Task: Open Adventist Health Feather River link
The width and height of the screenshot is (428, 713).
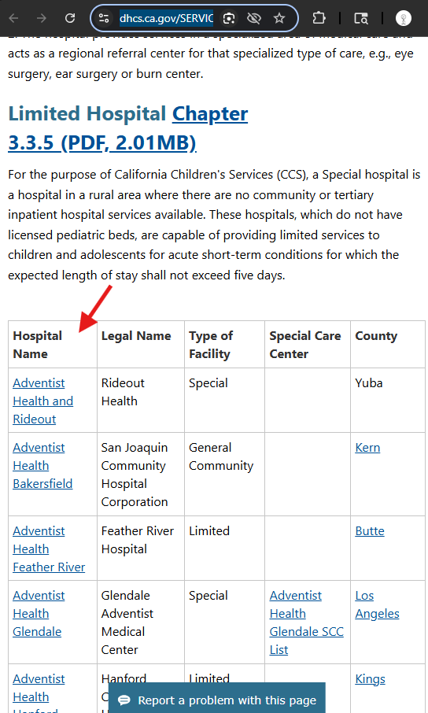Action: (49, 549)
